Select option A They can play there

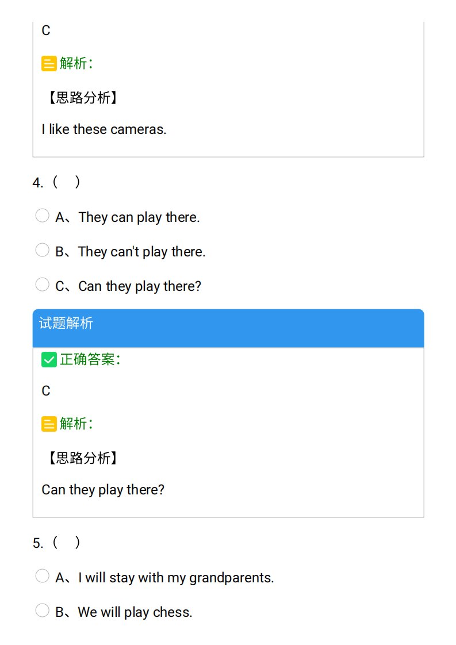42,216
